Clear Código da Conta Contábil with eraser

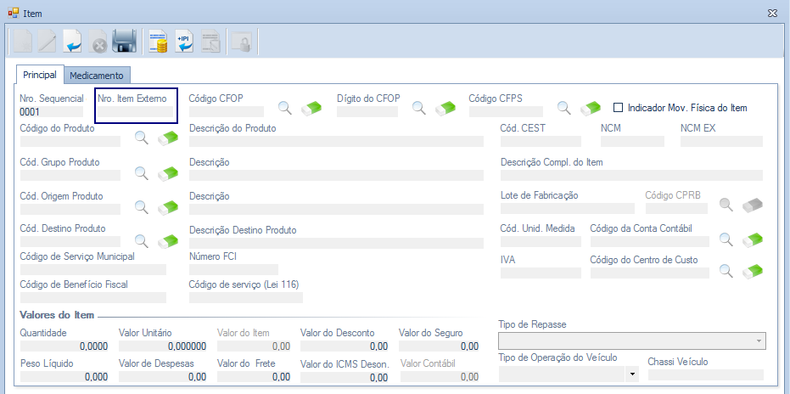752,239
